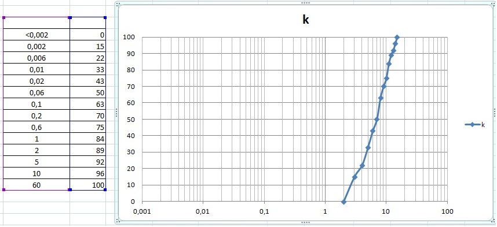Click the chart title "k"
Image resolution: width=497 pixels, height=227 pixels.
coord(305,20)
